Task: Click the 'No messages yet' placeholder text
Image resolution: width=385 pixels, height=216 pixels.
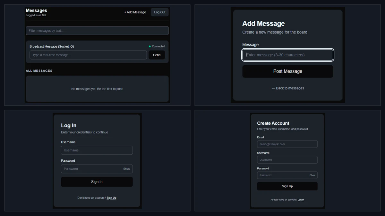Action: (x=97, y=89)
